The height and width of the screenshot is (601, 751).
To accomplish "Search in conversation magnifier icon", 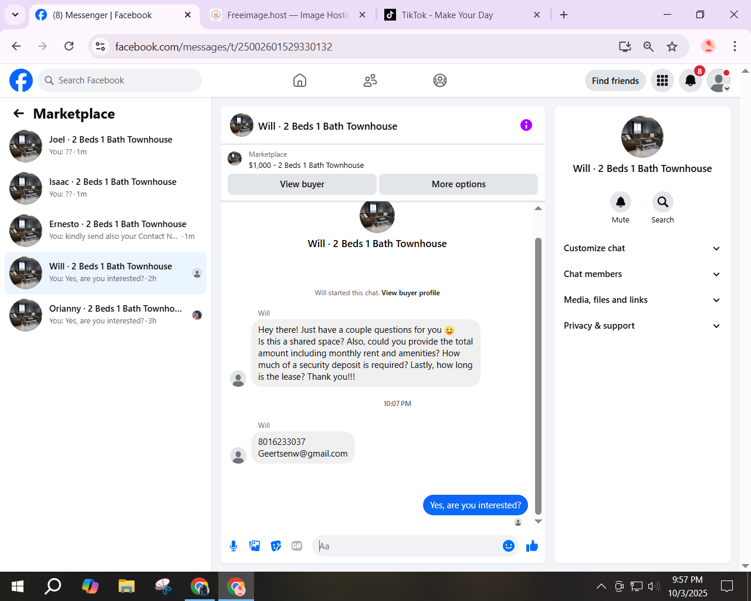I will [663, 202].
